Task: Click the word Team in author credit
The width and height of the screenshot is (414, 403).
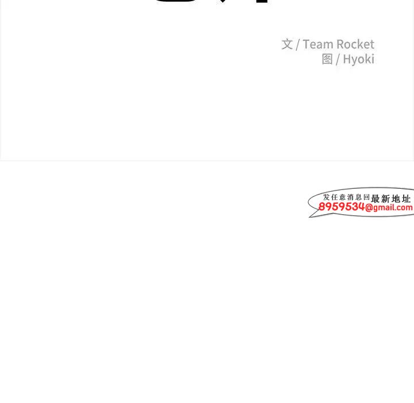Action: [x=318, y=44]
